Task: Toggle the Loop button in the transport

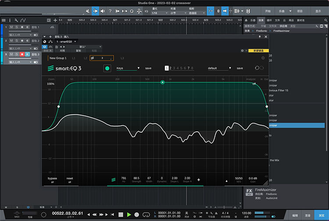Action: click(x=146, y=214)
